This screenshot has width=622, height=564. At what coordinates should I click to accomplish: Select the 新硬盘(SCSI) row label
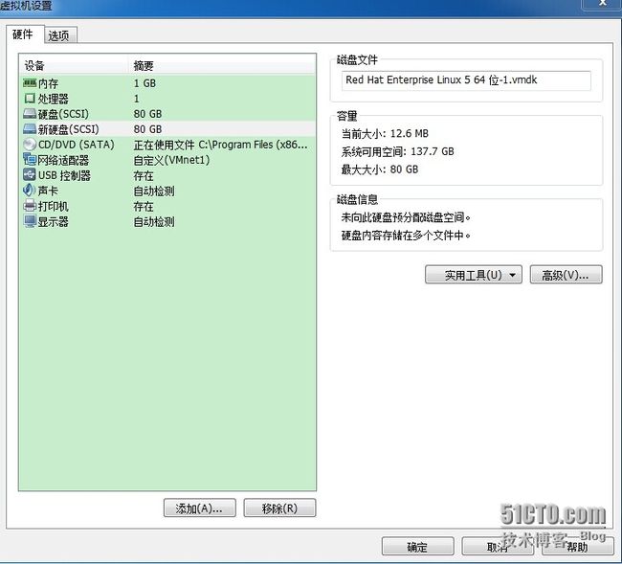click(69, 129)
